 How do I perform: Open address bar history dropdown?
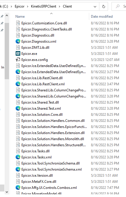[x=95, y=7]
